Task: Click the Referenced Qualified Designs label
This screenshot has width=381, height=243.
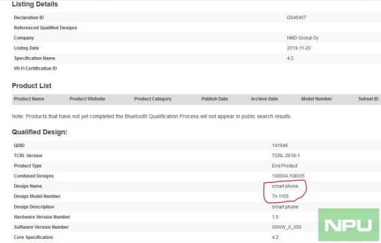Action: tap(45, 28)
